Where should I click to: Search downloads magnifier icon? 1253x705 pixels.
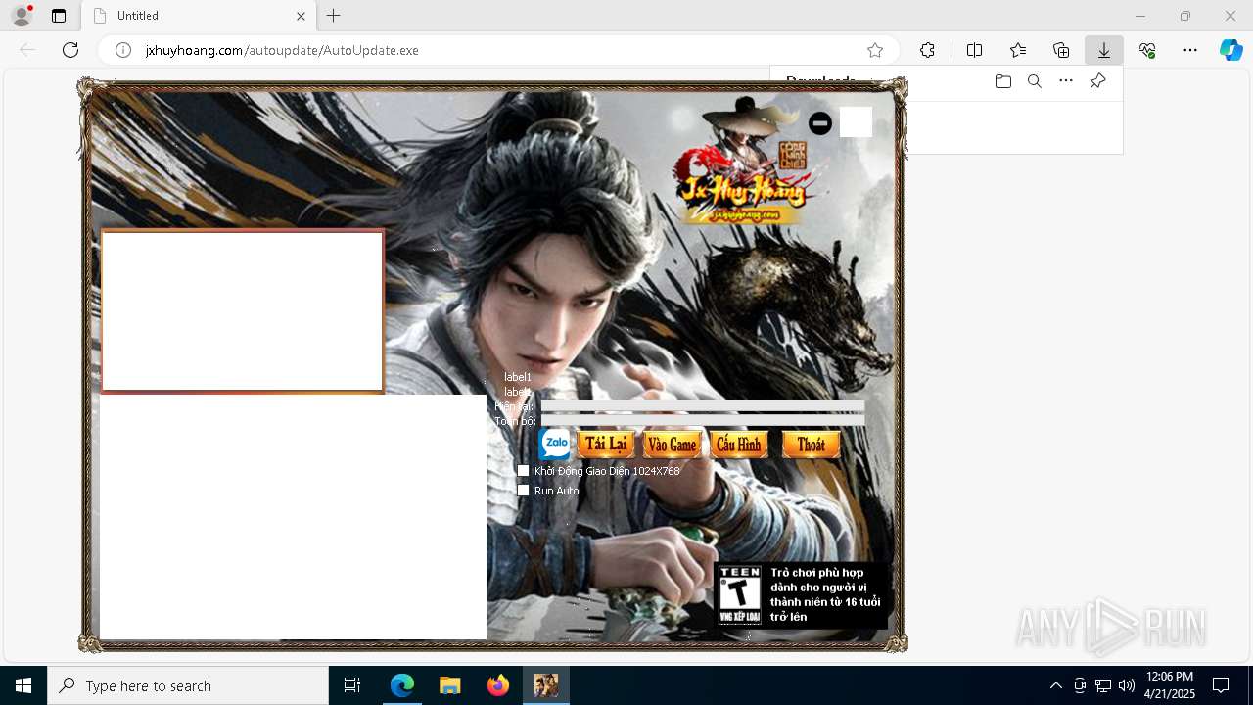point(1034,81)
